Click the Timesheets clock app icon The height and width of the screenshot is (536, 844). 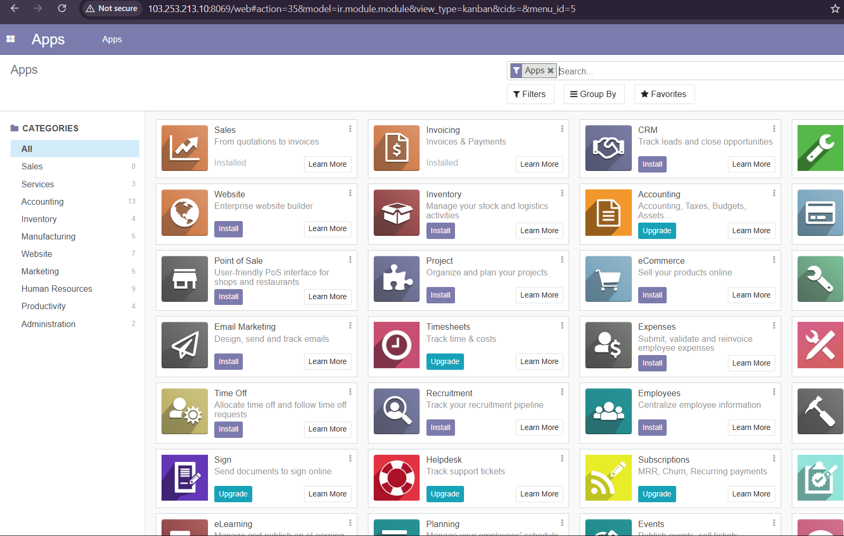(396, 345)
